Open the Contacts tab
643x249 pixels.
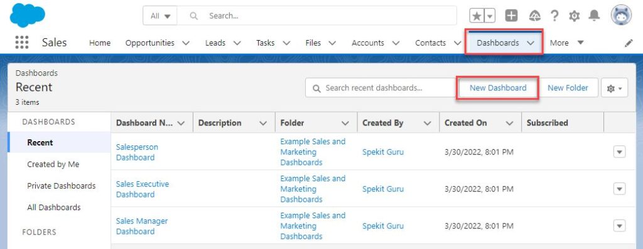(430, 43)
